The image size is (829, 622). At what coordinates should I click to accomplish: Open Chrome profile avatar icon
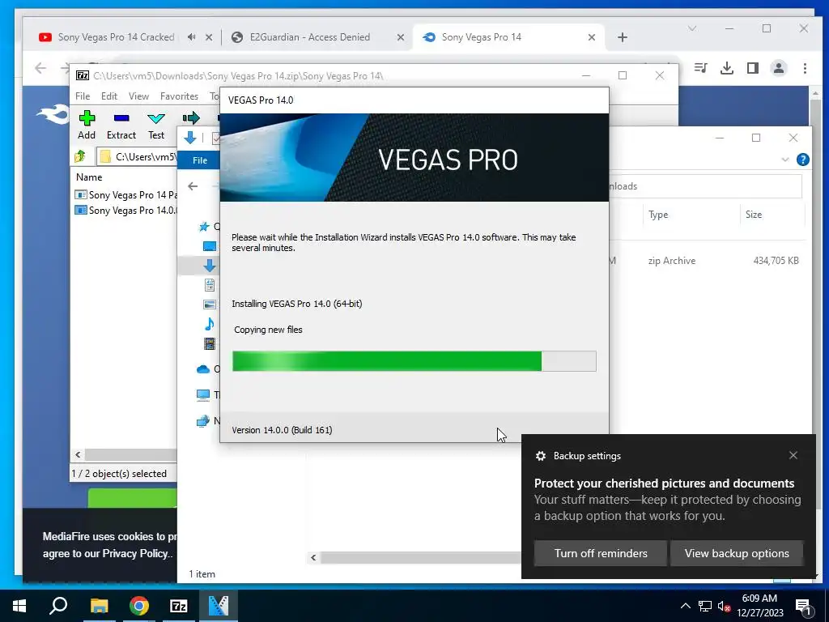tap(779, 68)
